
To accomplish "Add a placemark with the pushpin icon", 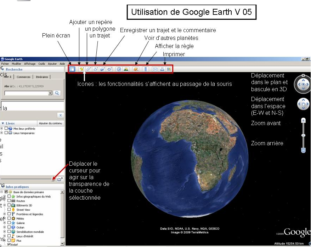I will (81, 69).
